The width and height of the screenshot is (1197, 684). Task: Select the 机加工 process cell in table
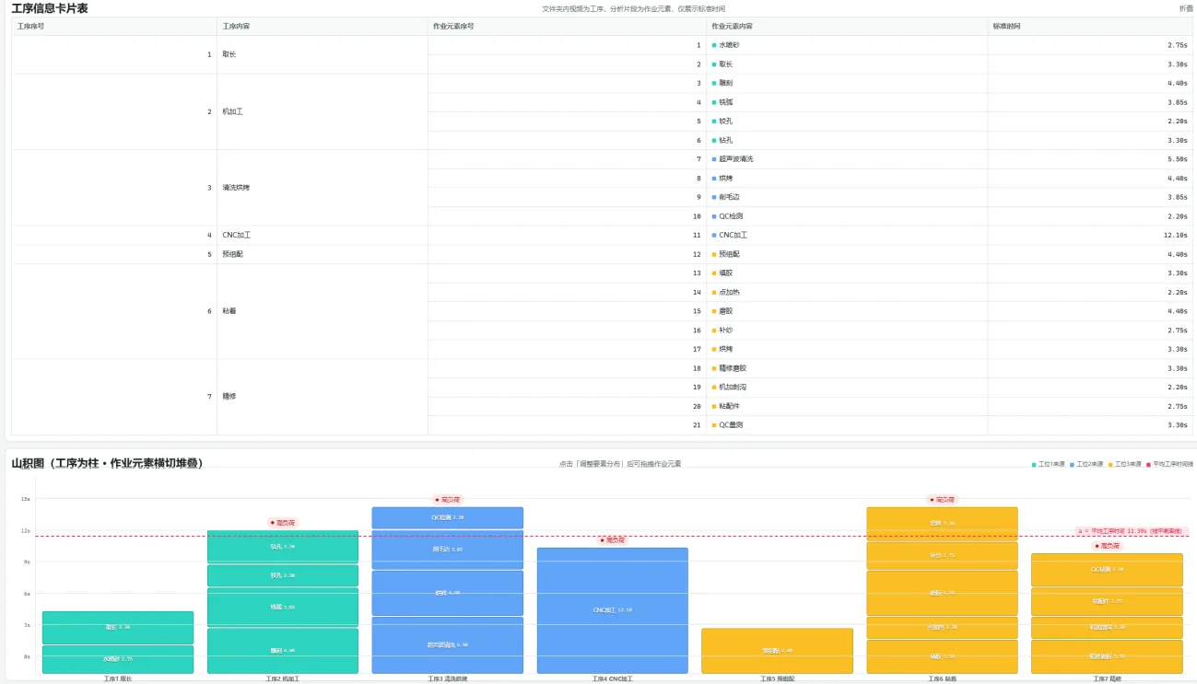click(323, 111)
